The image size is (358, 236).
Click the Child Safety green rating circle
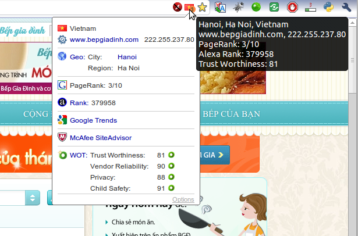171,188
